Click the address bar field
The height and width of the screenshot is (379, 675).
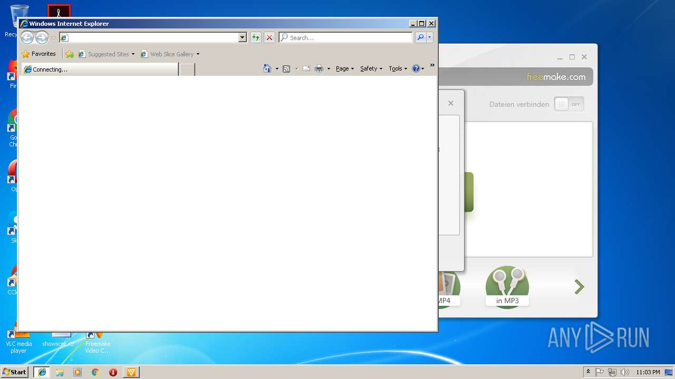tap(149, 37)
